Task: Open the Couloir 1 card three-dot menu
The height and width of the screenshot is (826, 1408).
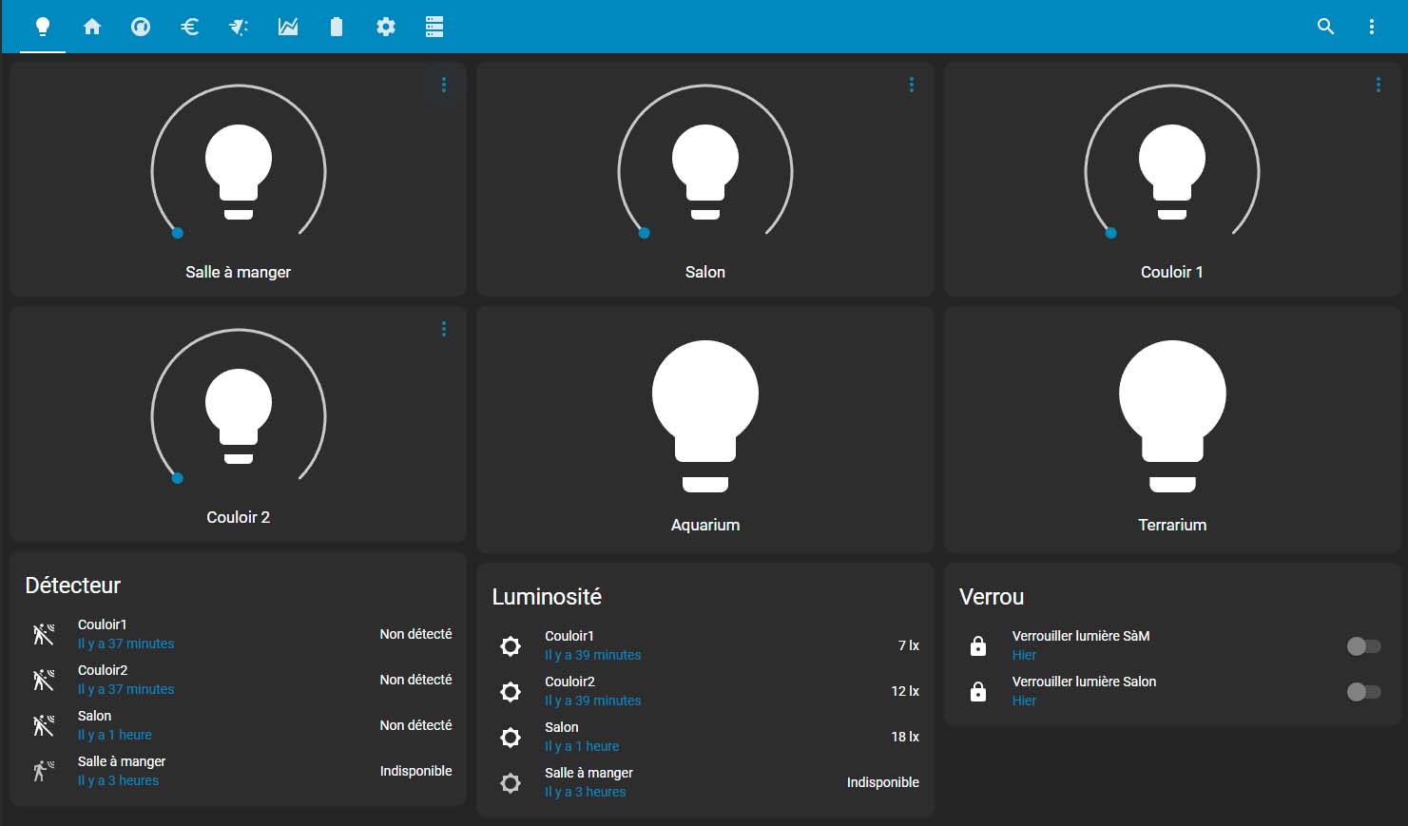Action: click(x=1379, y=85)
